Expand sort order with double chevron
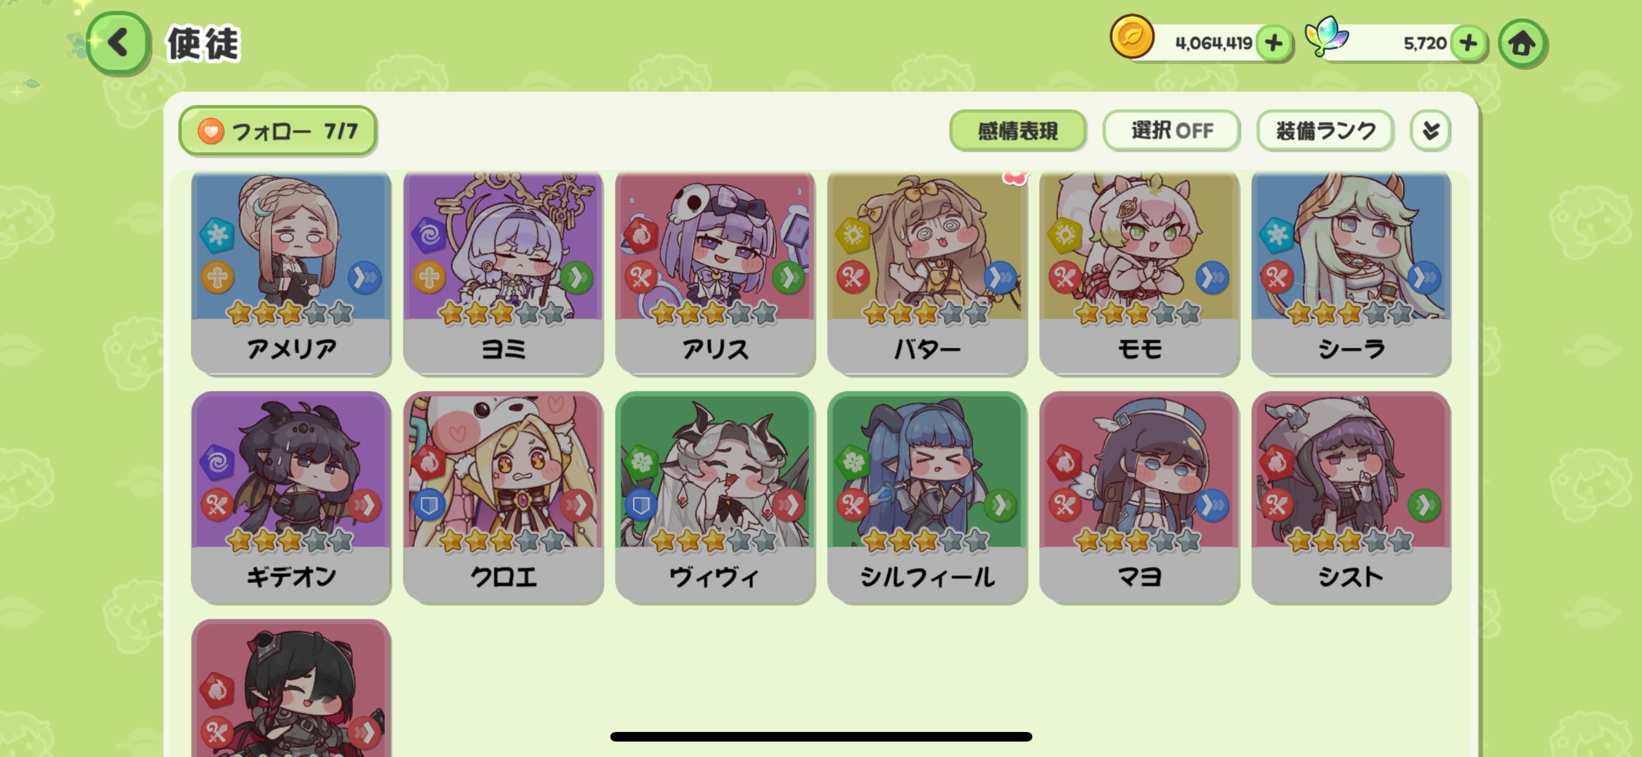This screenshot has height=757, width=1642. [1431, 131]
